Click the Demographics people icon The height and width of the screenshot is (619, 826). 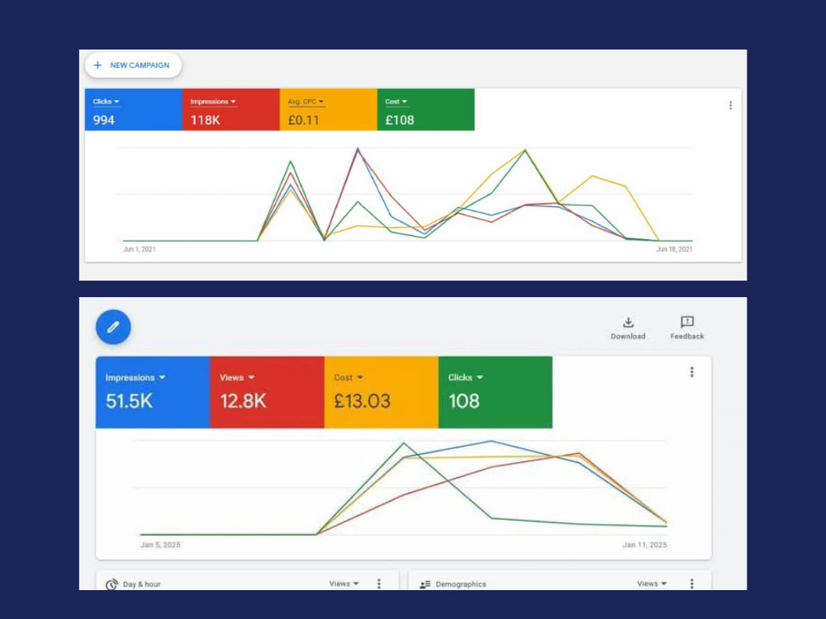425,584
